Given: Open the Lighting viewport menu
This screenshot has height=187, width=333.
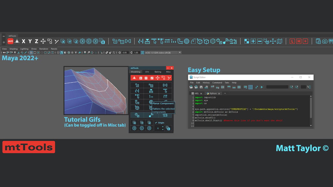Looking at the screenshot, I should point(24,49).
